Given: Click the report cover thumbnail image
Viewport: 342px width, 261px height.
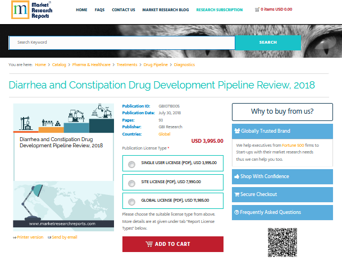Looking at the screenshot, I should pyautogui.click(x=63, y=167).
